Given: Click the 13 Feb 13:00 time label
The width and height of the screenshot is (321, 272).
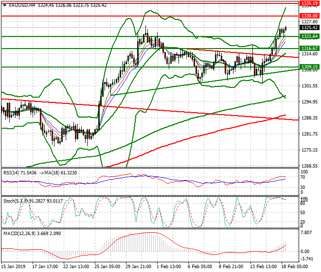Looking at the screenshot, I should [x=263, y=267].
